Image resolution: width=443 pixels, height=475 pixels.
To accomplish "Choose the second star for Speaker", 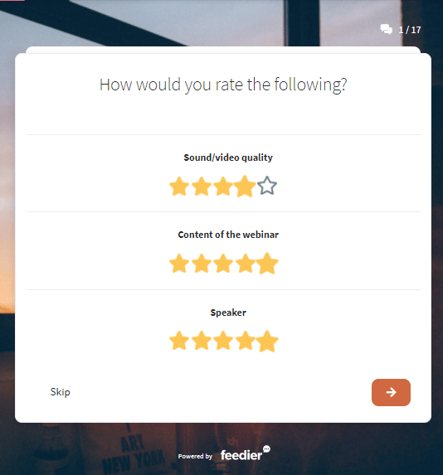I will click(202, 341).
